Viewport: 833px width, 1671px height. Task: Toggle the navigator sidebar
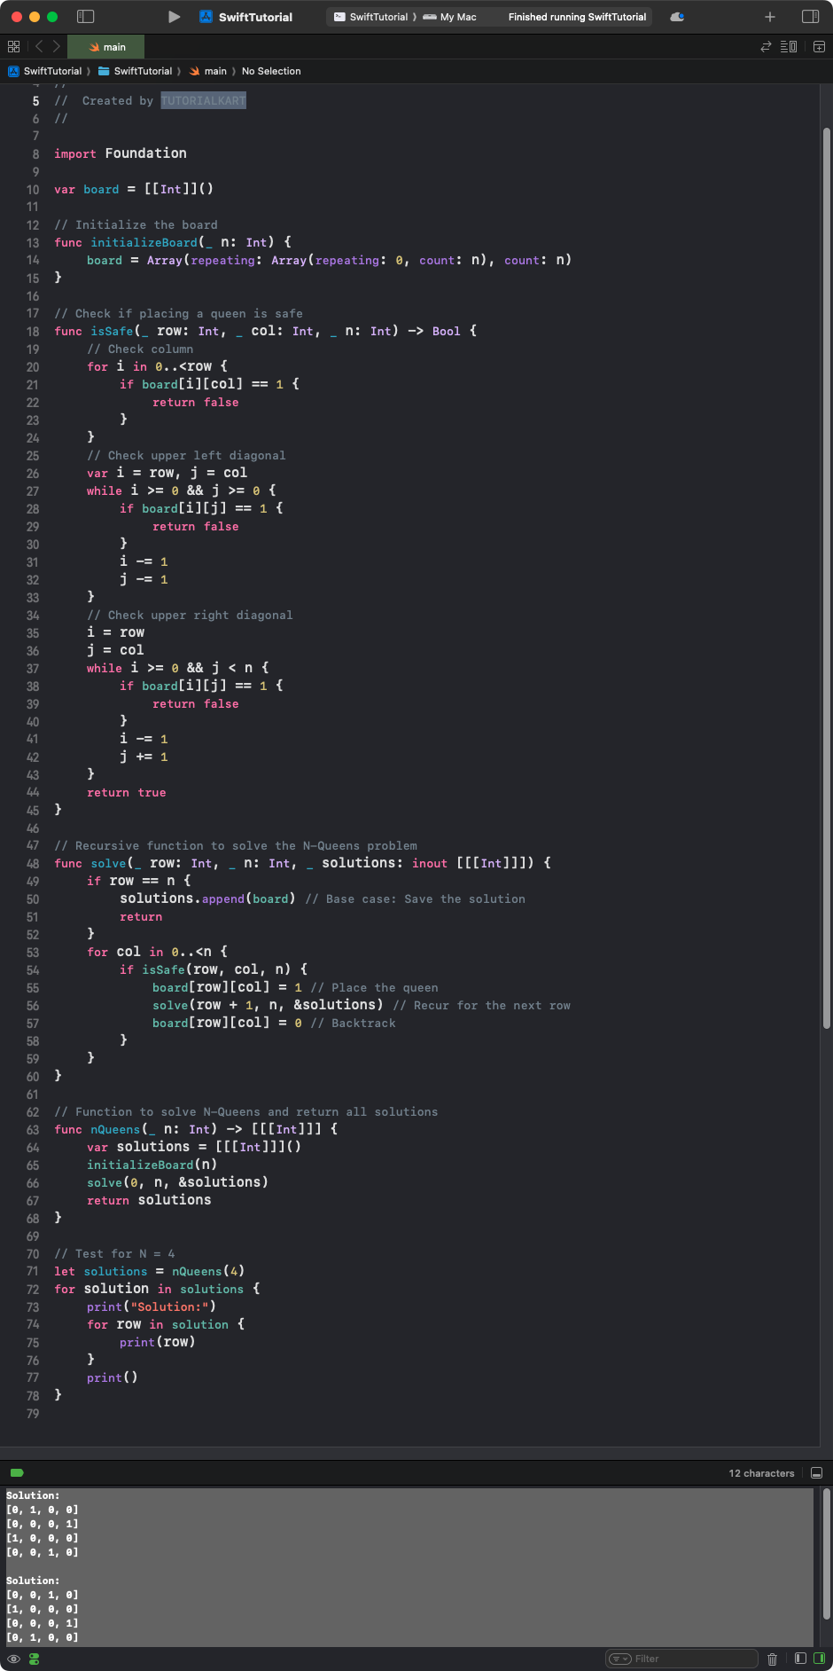[86, 17]
